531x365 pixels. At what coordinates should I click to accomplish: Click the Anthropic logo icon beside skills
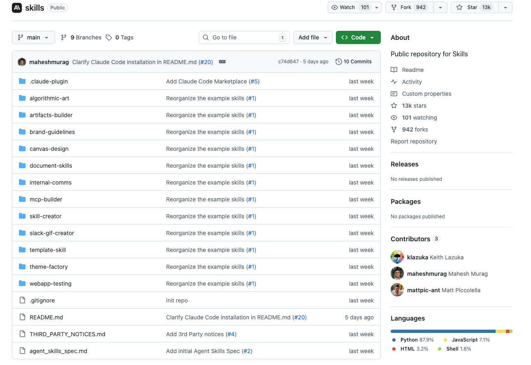(x=17, y=8)
